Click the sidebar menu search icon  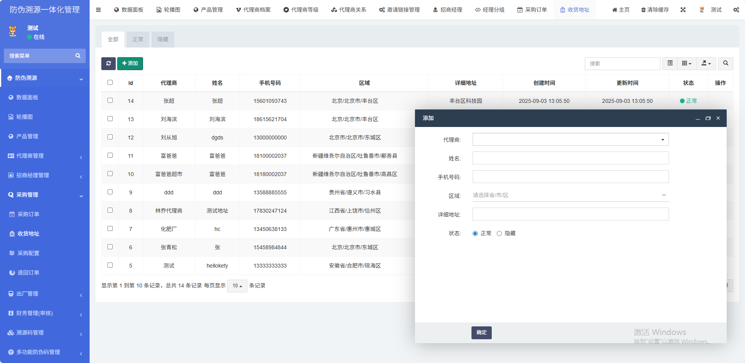pos(78,56)
